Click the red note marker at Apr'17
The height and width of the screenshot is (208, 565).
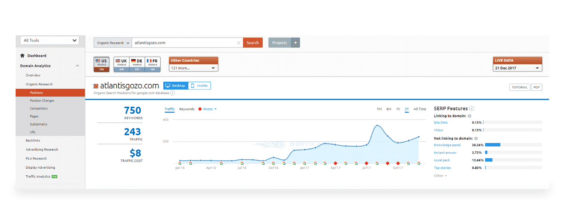click(x=336, y=163)
